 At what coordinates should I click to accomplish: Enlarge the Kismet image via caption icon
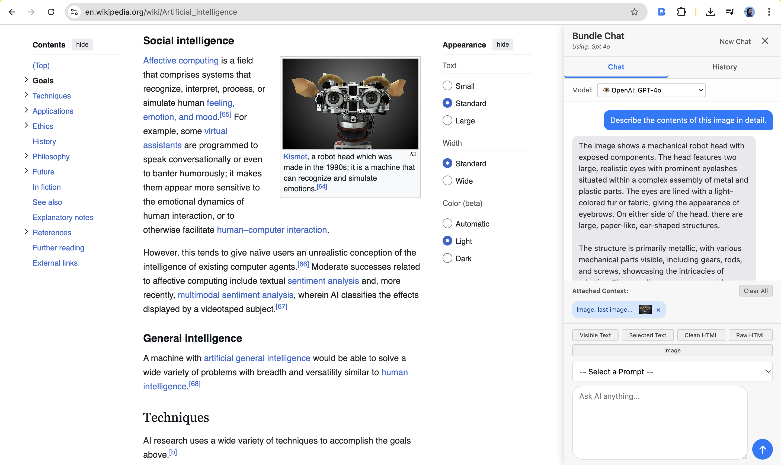[x=413, y=154]
